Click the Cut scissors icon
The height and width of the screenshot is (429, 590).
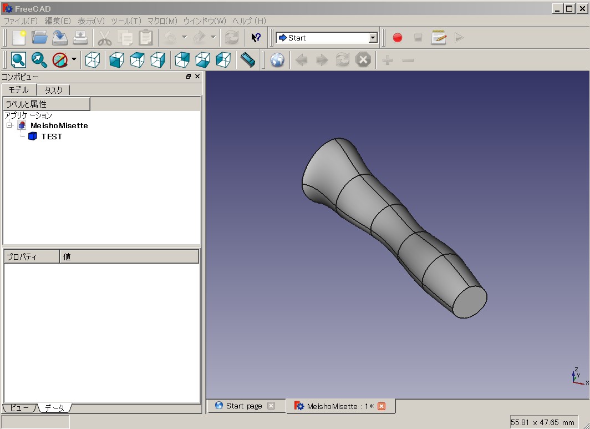coord(105,38)
